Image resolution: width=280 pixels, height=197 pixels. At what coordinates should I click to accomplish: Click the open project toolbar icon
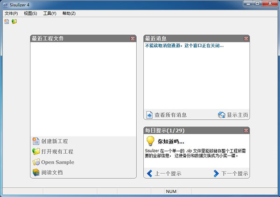(14, 21)
